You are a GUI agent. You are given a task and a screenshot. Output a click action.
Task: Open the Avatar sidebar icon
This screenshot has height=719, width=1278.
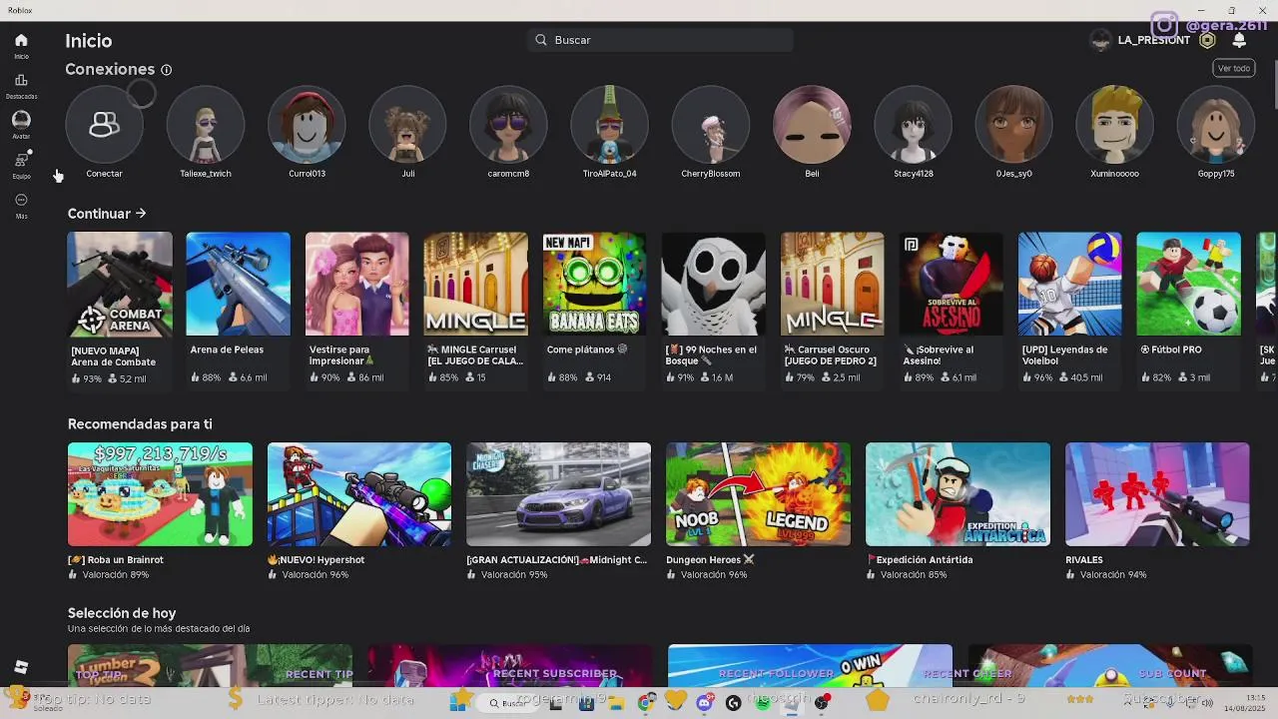tap(21, 119)
